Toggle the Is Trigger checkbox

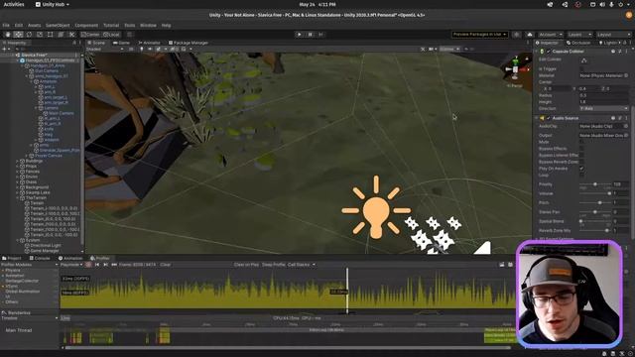582,69
